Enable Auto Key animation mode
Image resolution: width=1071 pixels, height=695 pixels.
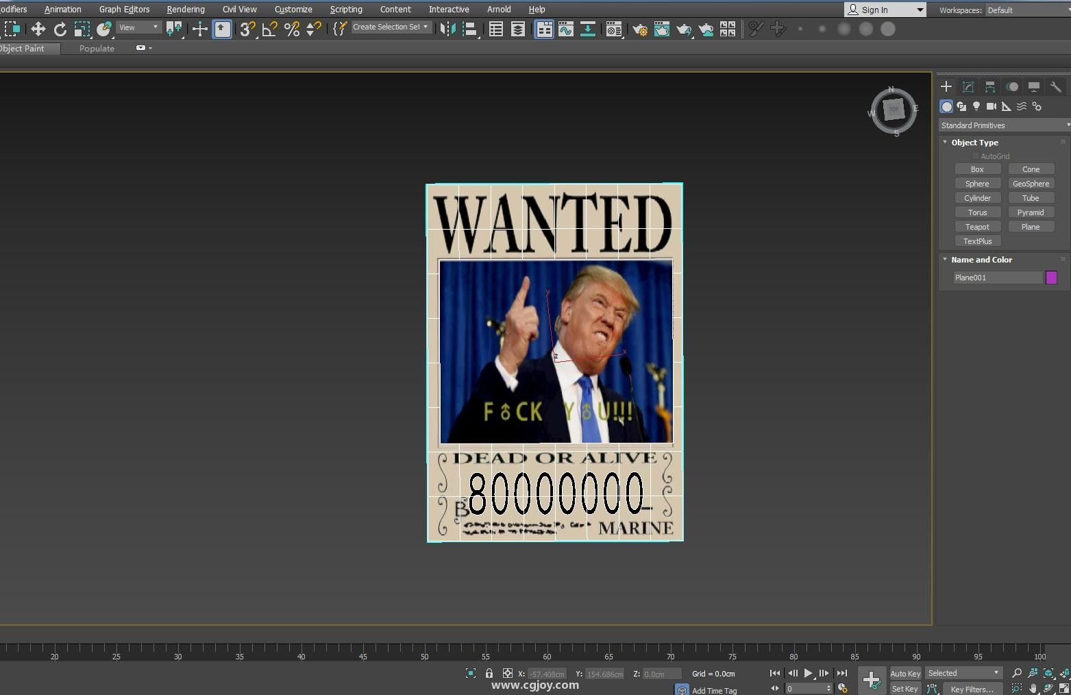[x=904, y=674]
